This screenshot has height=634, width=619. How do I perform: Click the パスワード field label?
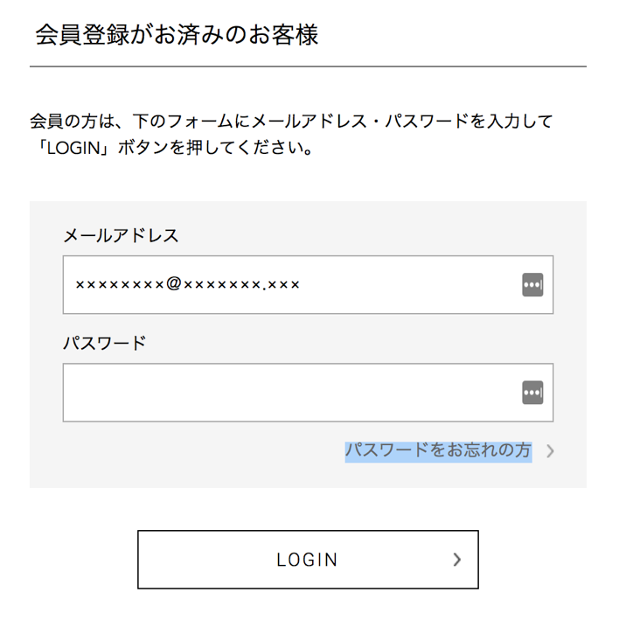104,343
